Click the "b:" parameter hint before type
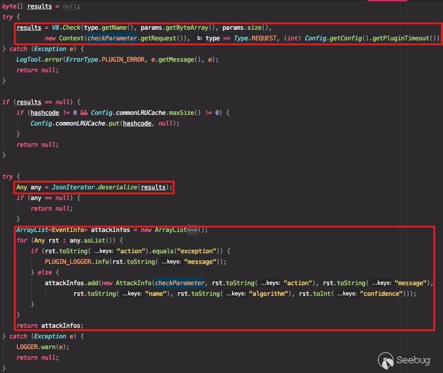The image size is (443, 373). pos(199,38)
